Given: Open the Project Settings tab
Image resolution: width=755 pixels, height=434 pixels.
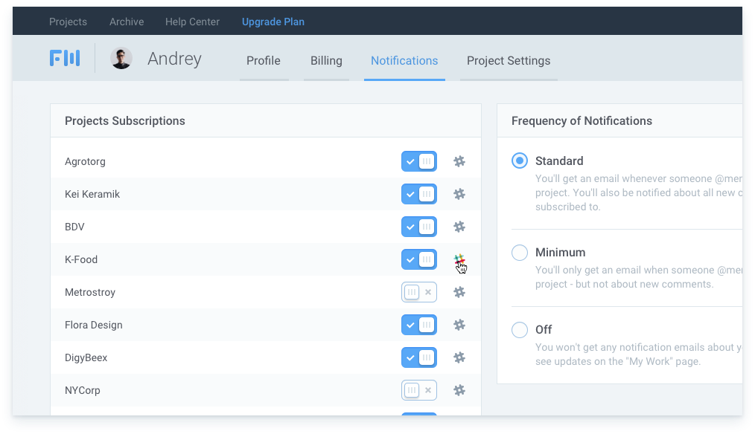Looking at the screenshot, I should 509,61.
